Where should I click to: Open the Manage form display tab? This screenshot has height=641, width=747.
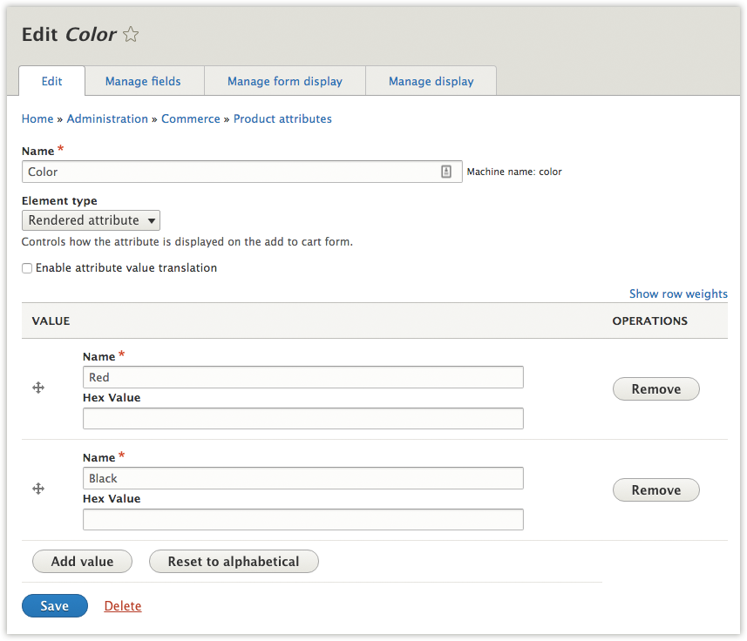click(285, 81)
